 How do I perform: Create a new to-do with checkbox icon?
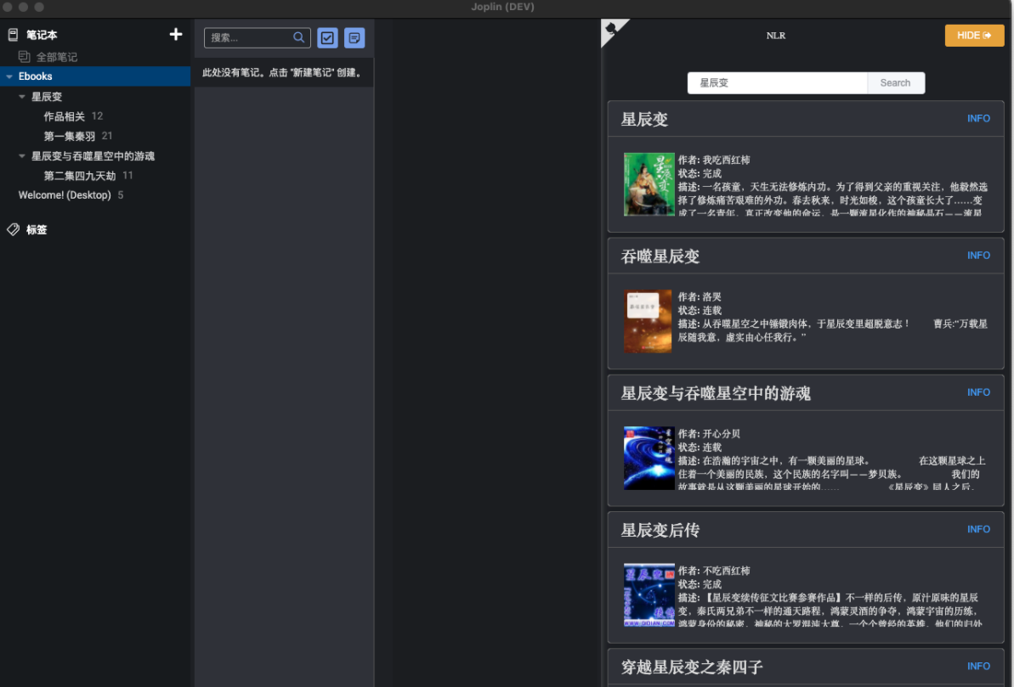coord(327,37)
